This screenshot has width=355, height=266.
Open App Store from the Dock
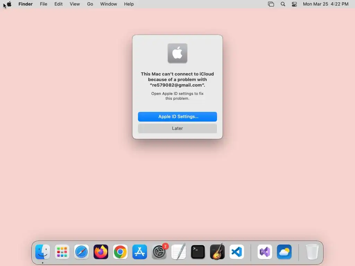(140, 252)
